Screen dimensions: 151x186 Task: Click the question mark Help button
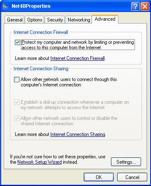tap(135, 6)
